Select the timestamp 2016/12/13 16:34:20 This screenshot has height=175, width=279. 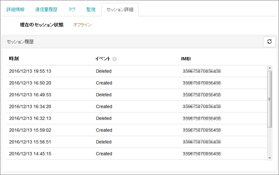click(x=30, y=107)
